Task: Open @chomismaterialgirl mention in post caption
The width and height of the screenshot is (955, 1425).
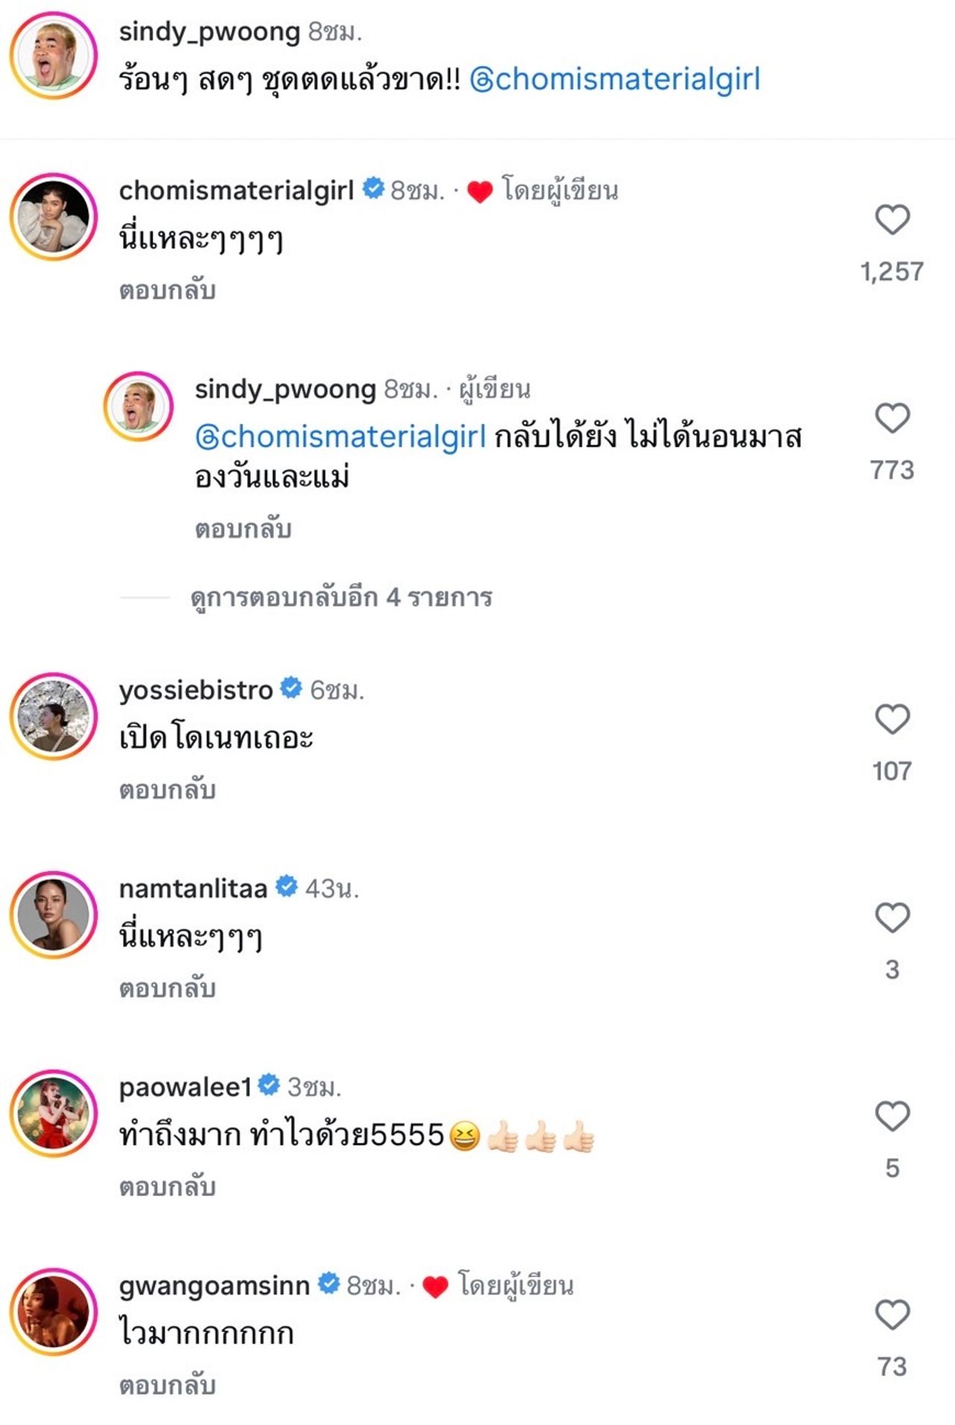Action: coord(615,79)
